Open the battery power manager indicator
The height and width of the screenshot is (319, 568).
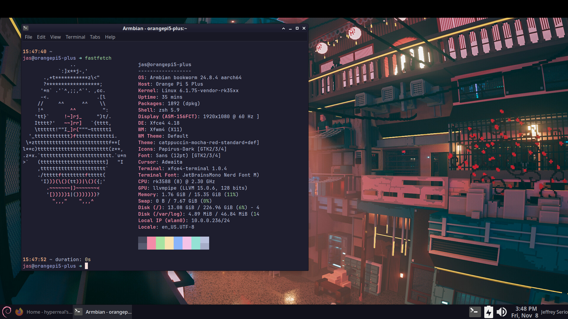488,312
